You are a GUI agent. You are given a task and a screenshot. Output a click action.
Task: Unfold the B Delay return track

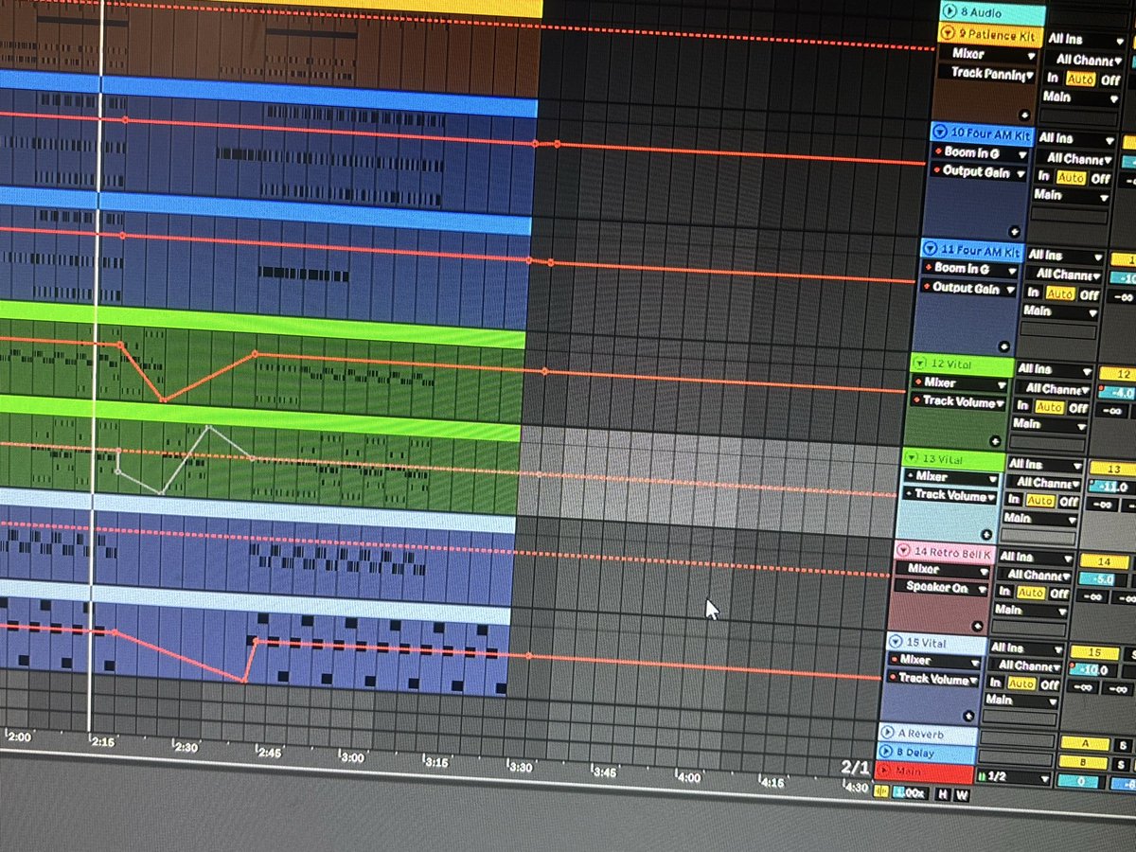click(x=885, y=752)
